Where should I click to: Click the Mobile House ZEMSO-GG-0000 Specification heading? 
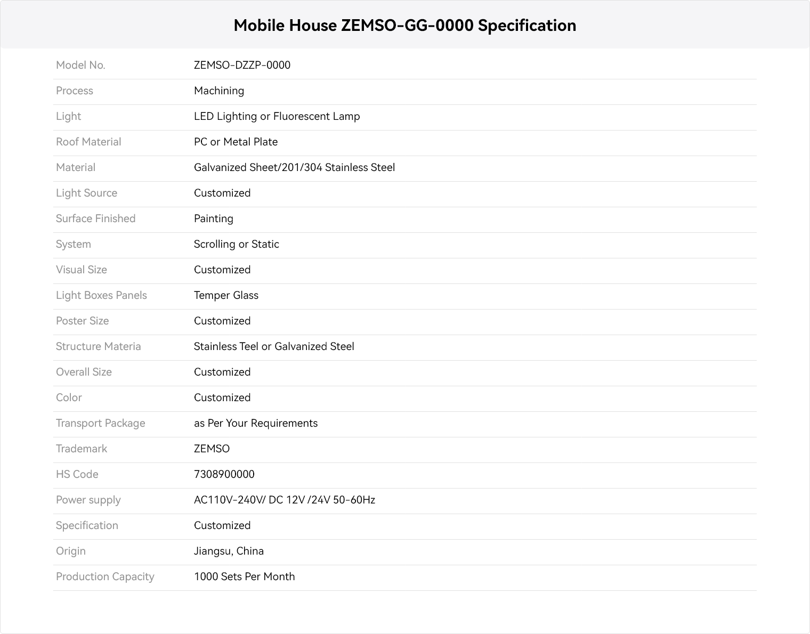point(405,25)
